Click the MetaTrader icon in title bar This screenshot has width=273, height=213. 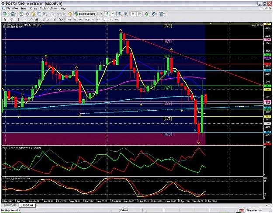point(3,3)
